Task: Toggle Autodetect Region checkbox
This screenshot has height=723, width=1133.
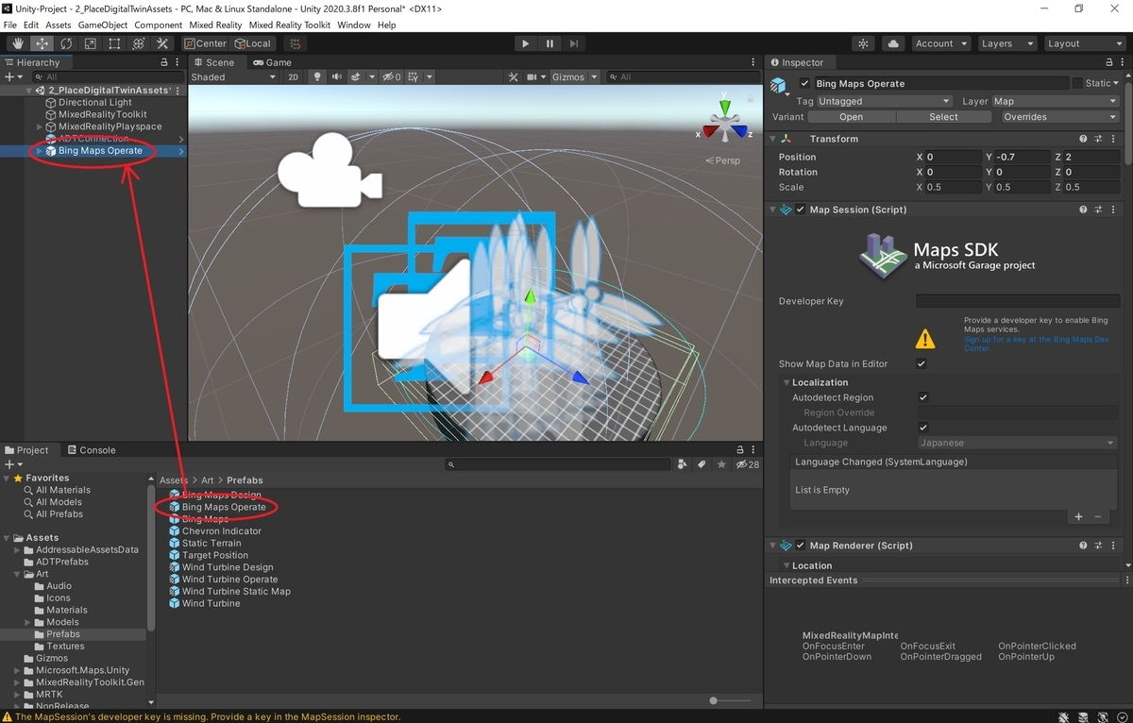Action: [x=923, y=397]
